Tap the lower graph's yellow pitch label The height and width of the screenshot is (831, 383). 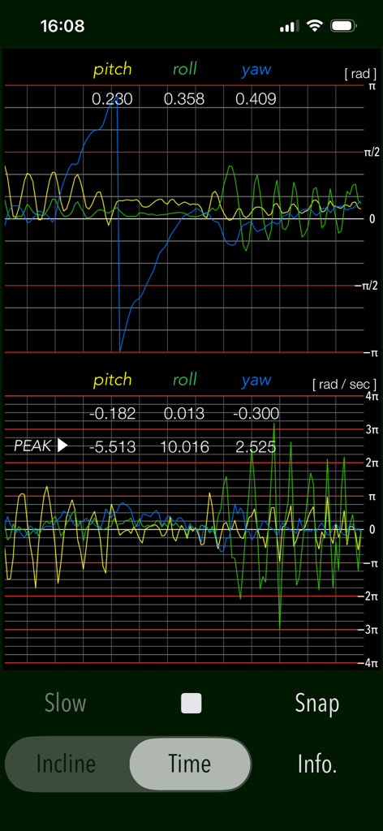[x=112, y=380]
